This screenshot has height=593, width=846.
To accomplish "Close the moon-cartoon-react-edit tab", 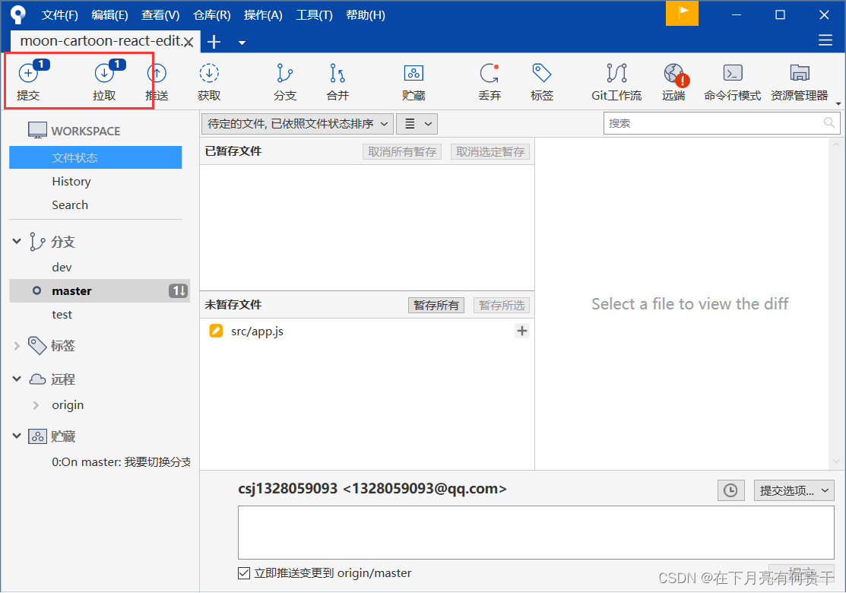I will 189,42.
